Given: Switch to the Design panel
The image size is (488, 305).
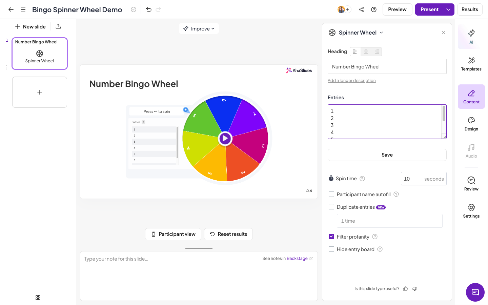Looking at the screenshot, I should [471, 124].
